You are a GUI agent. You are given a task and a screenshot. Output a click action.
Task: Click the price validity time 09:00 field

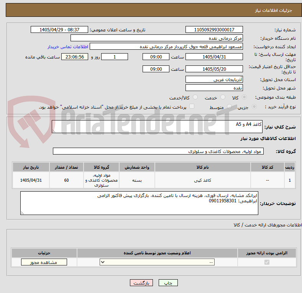pos(156,69)
